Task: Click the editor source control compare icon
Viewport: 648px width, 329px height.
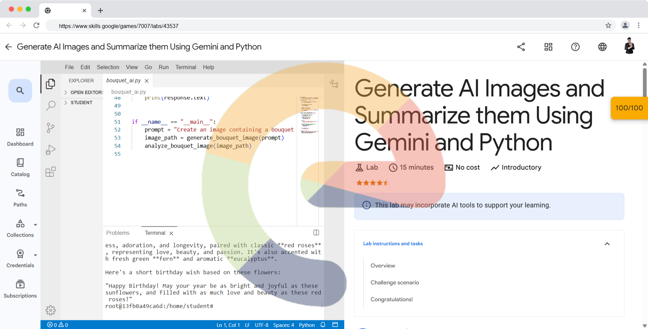Action: click(x=334, y=84)
